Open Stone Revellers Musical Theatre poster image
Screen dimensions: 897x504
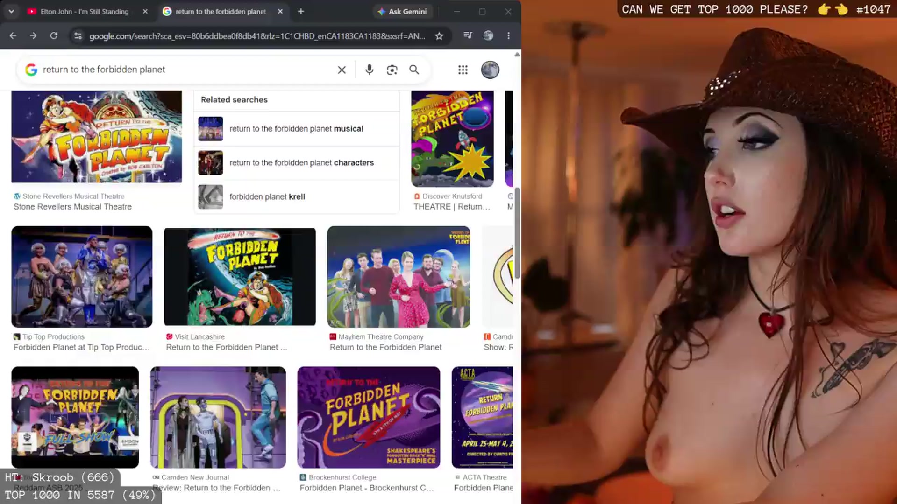pyautogui.click(x=97, y=136)
